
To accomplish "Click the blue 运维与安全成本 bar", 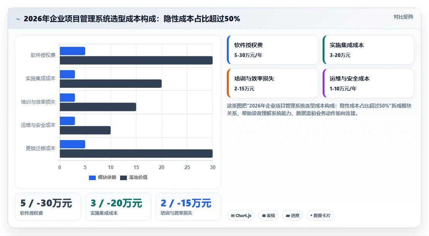I will tap(67, 121).
